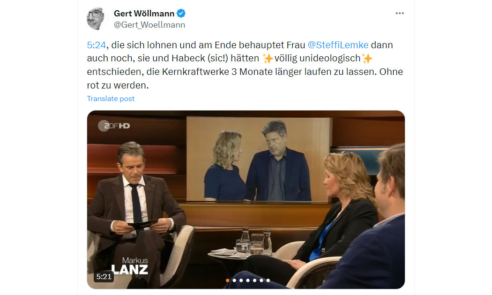Select the second carousel dot

click(x=234, y=280)
